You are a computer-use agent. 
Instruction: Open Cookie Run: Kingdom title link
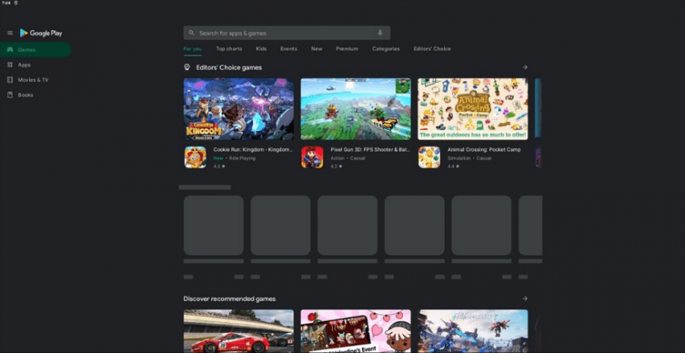pos(253,150)
